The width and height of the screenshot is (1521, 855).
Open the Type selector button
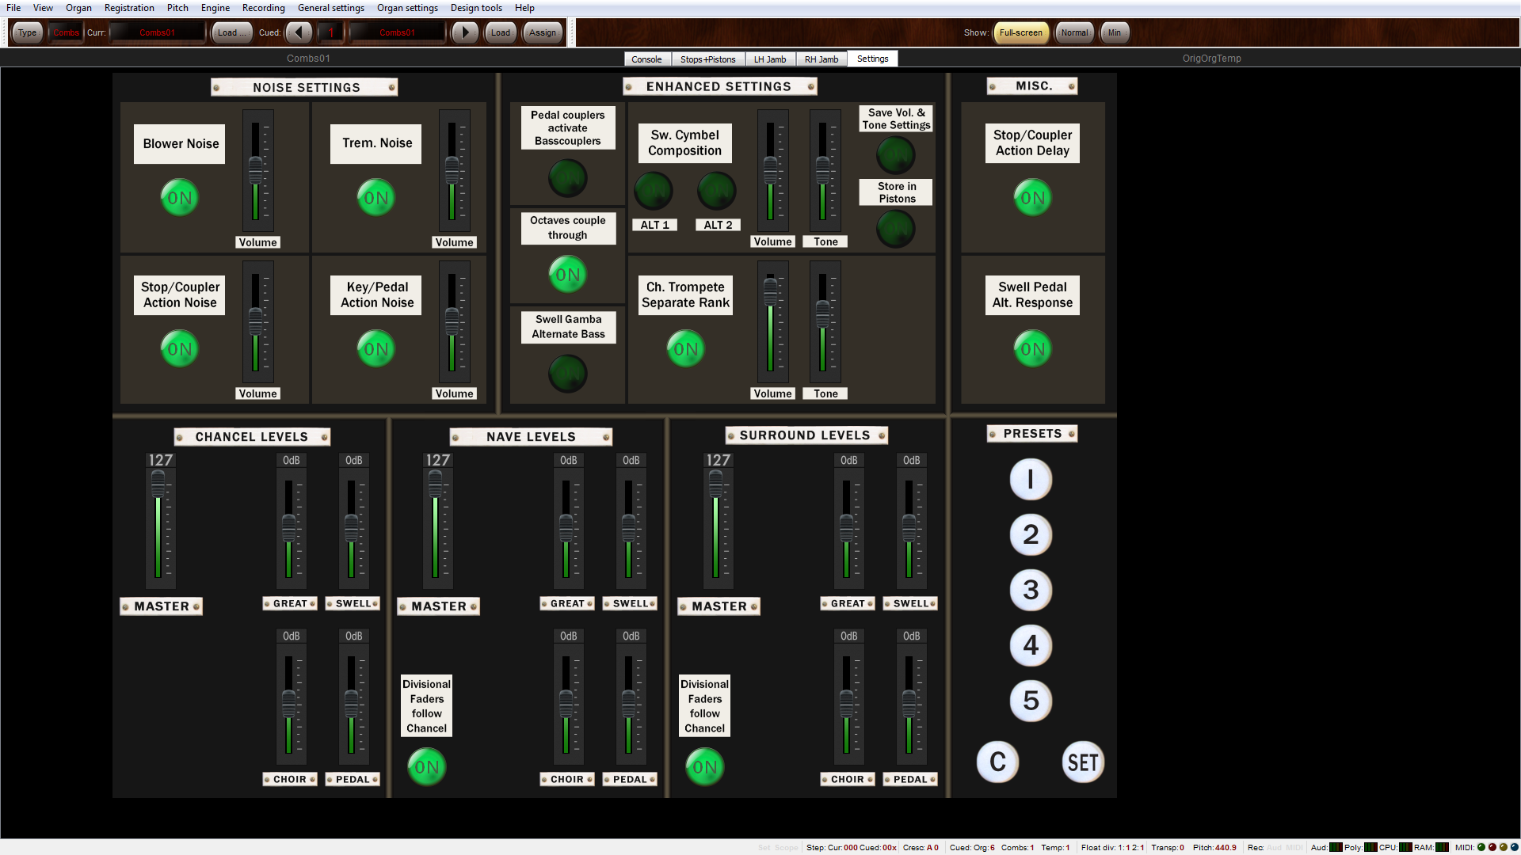click(x=28, y=32)
